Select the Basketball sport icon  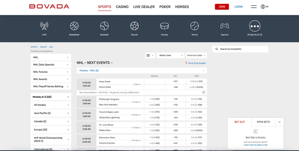click(x=74, y=26)
